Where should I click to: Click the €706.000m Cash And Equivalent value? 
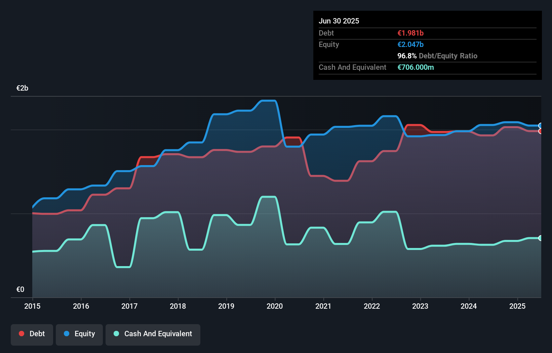(416, 67)
